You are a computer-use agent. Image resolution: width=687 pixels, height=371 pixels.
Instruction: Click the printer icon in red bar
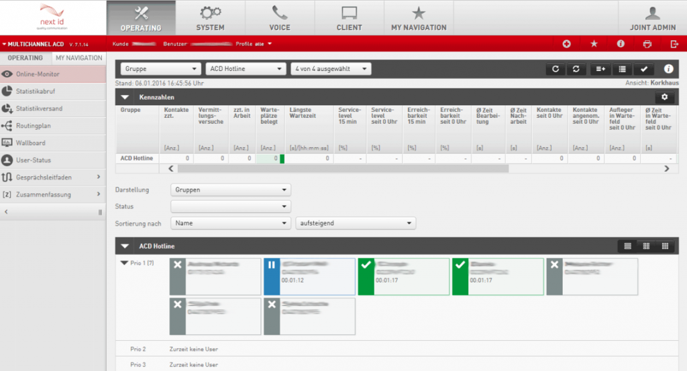pos(647,44)
